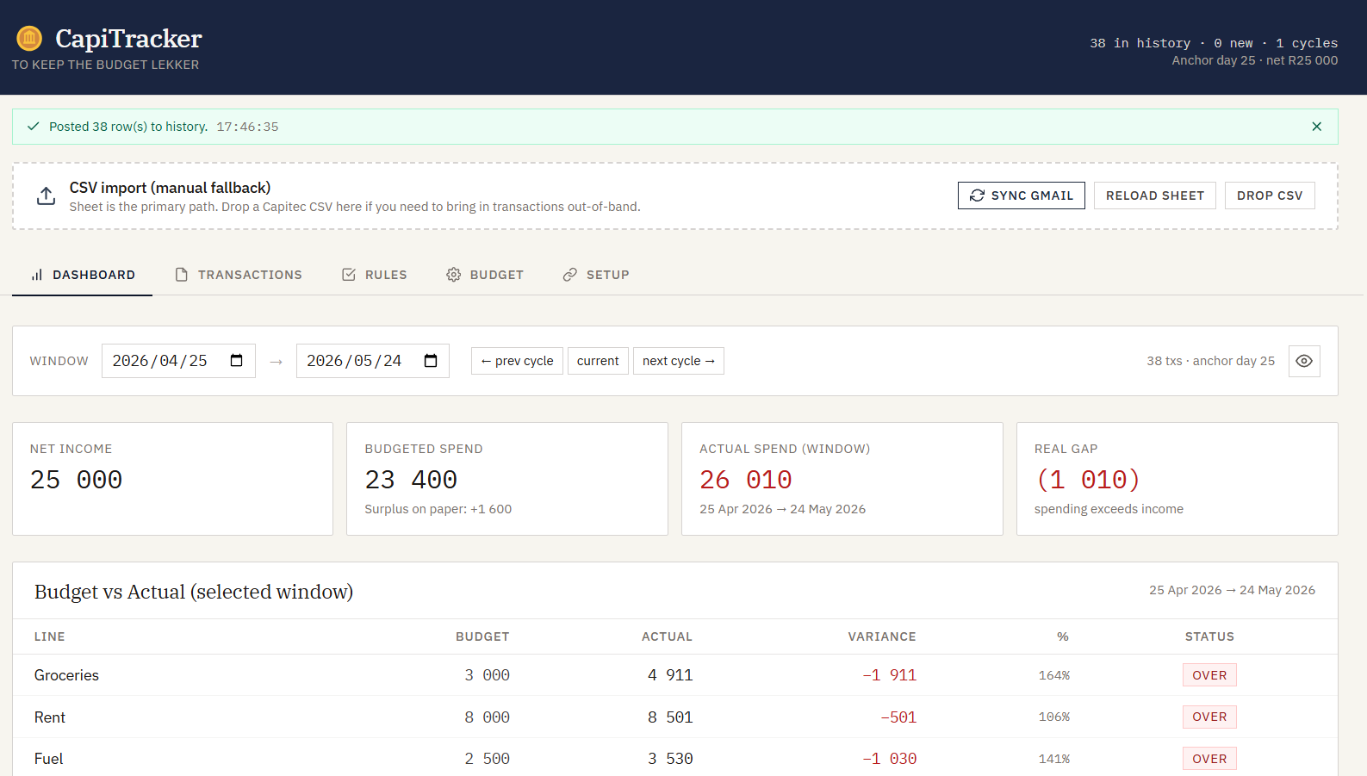
Task: Click the Real Gap value (1 010)
Action: pos(1088,480)
